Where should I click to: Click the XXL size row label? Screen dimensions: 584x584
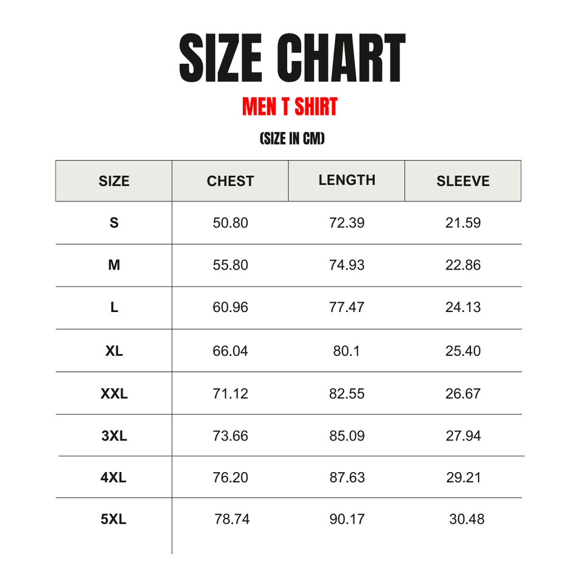click(114, 394)
